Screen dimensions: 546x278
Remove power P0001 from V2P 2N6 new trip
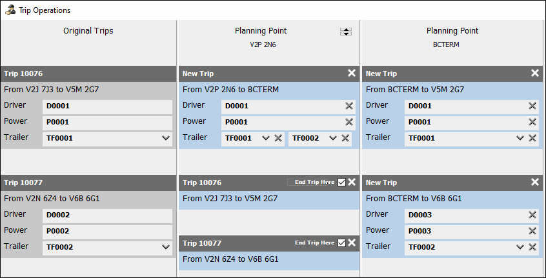(349, 122)
